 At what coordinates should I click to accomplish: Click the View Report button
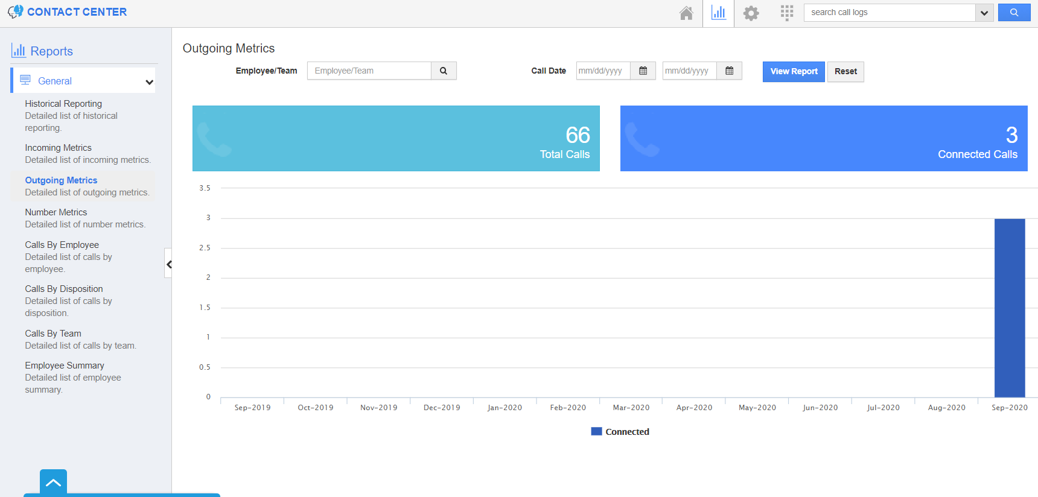(794, 71)
